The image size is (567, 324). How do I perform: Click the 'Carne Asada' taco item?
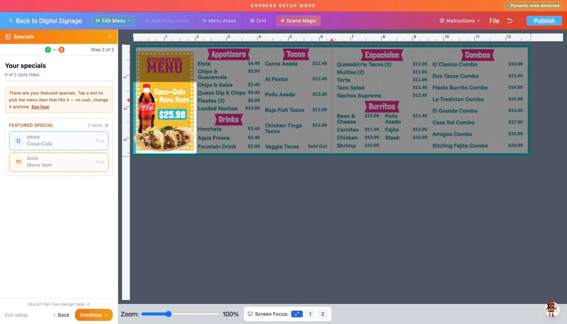click(281, 64)
